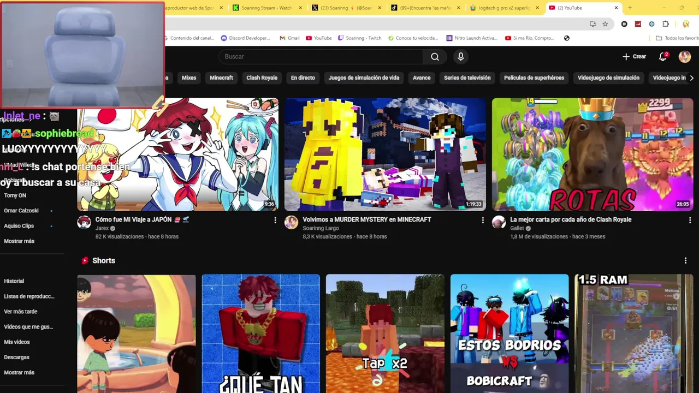Viewport: 699px width, 393px height.
Task: Select Videojuego de simulación chip
Action: tap(608, 78)
